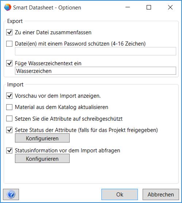The height and width of the screenshot is (203, 182).
Task: Check 'Material aus dem Katalog aktualisieren'
Action: pyautogui.click(x=9, y=107)
